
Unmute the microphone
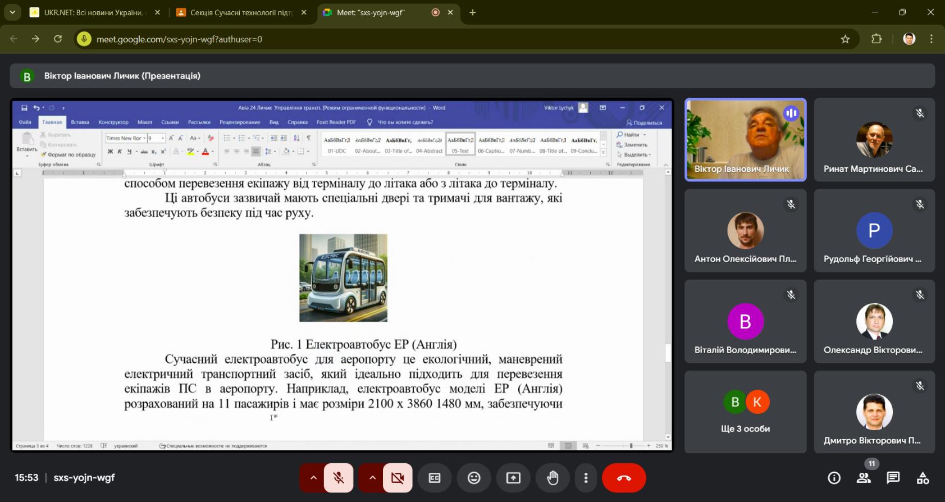point(339,478)
